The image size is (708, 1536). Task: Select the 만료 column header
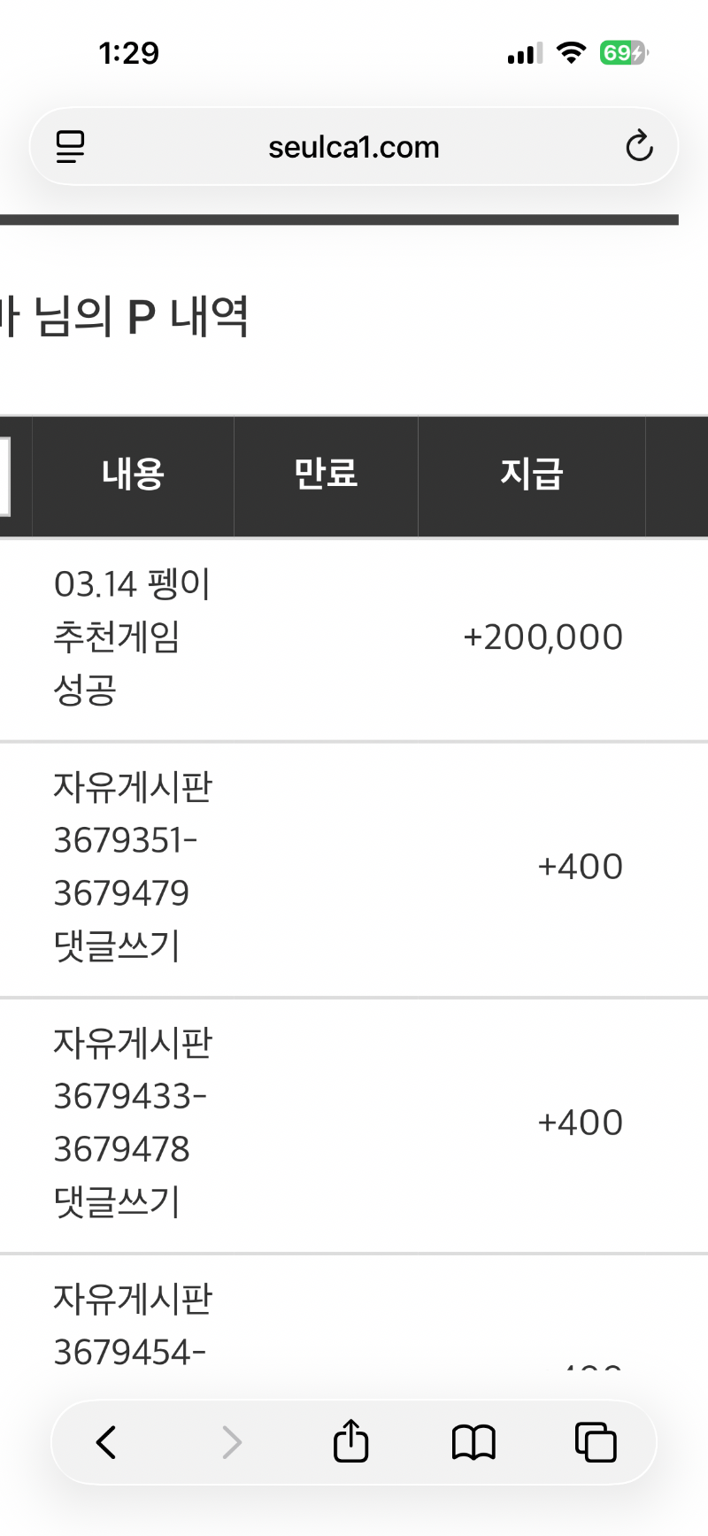coord(325,475)
